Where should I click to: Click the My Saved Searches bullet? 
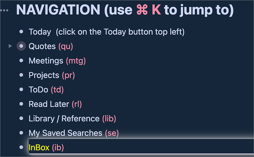(x=21, y=133)
